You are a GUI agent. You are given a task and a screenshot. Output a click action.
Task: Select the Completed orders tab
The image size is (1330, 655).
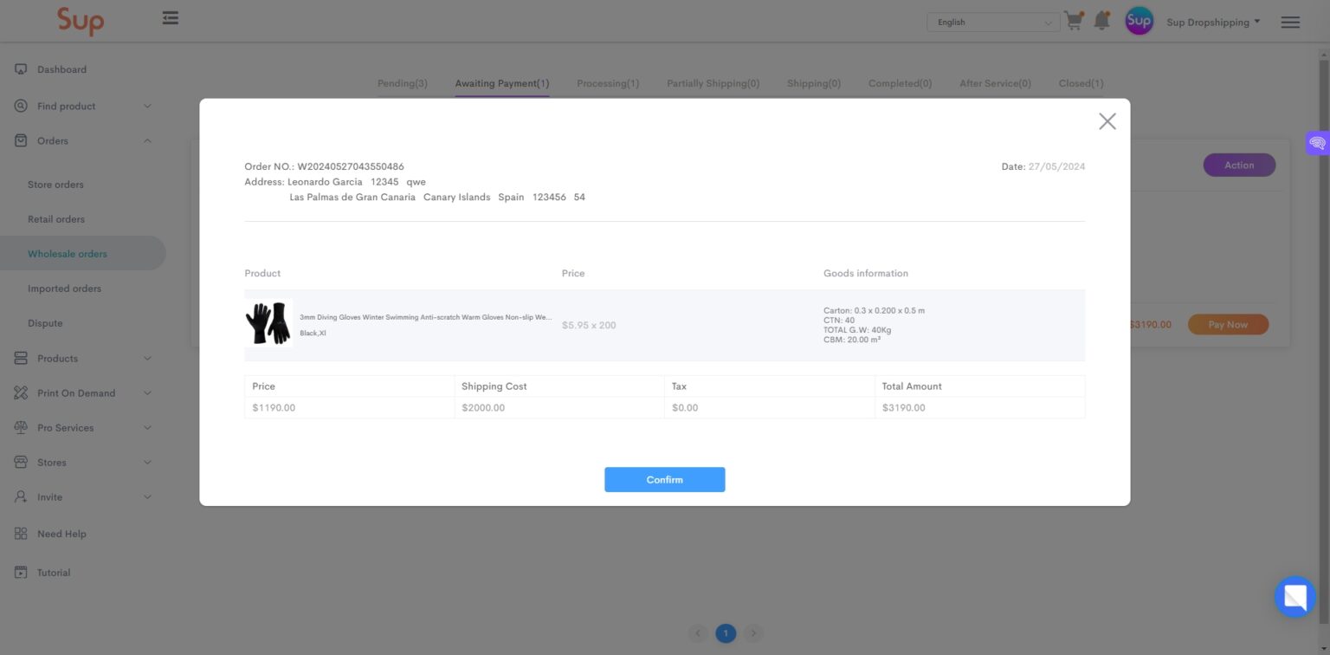(x=900, y=83)
